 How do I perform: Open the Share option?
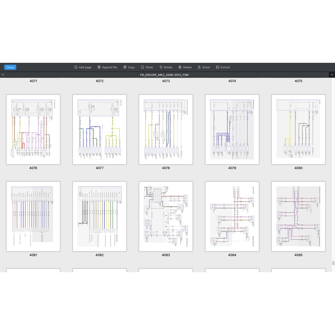pos(199,67)
